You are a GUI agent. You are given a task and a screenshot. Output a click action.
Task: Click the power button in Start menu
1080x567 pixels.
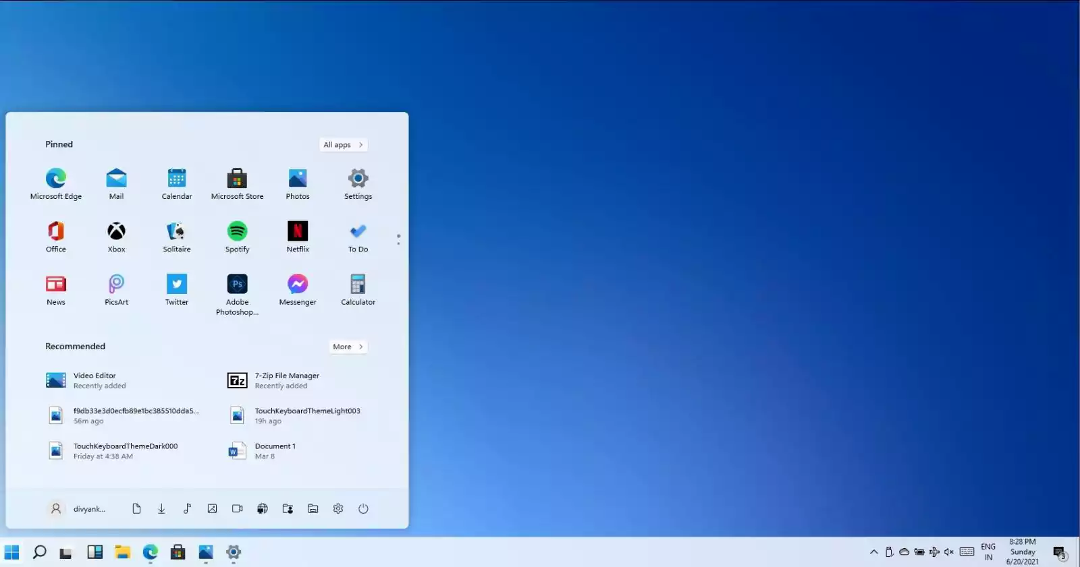coord(363,509)
